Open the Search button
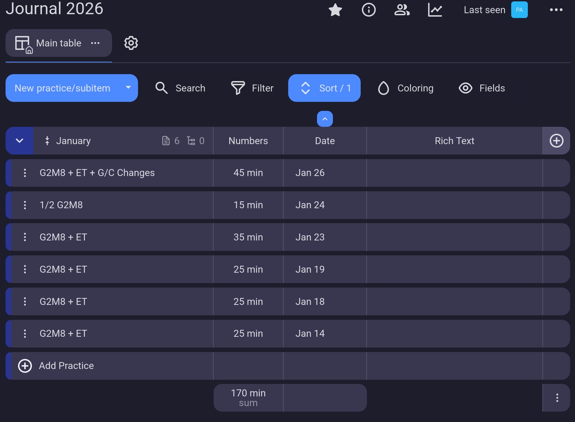Viewport: 575px width, 422px height. [x=180, y=88]
